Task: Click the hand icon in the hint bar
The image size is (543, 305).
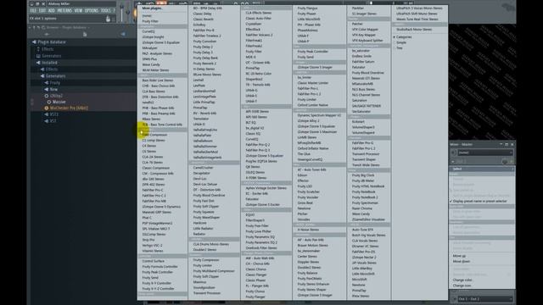Action: tap(108, 19)
